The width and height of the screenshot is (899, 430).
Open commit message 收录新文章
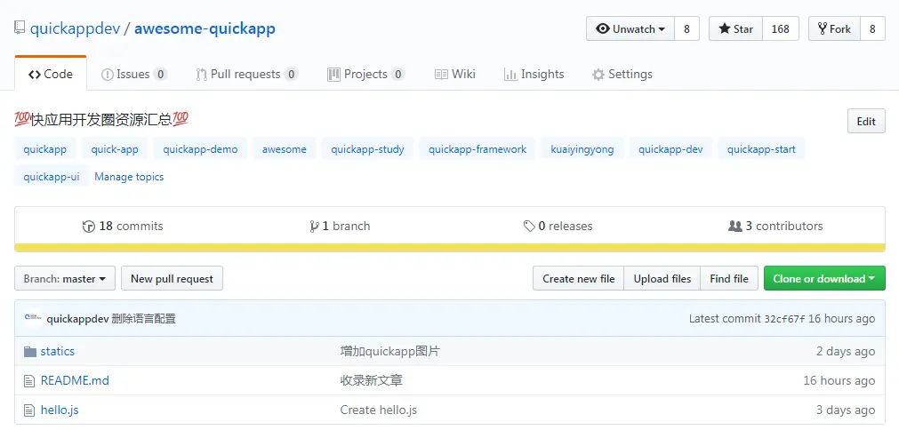(x=371, y=380)
